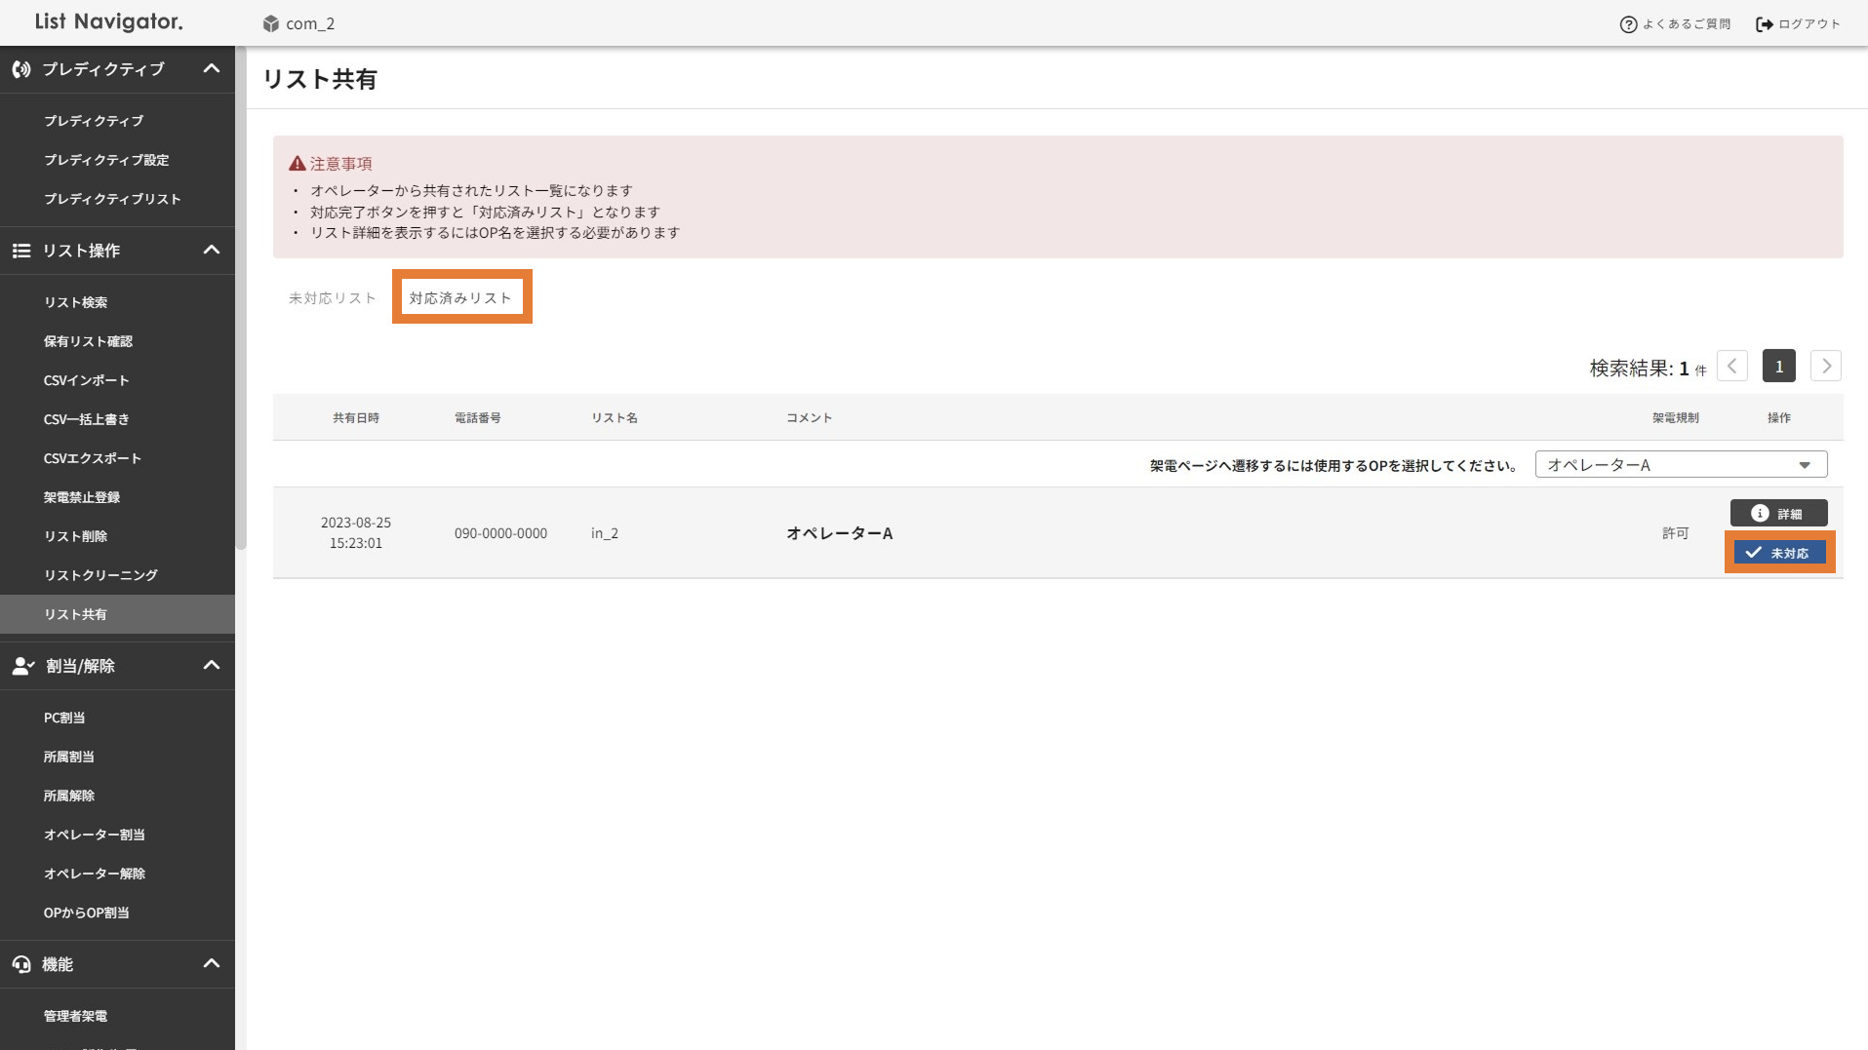Click the sidebar vertical scrollbar
The height and width of the screenshot is (1050, 1868).
[x=241, y=292]
